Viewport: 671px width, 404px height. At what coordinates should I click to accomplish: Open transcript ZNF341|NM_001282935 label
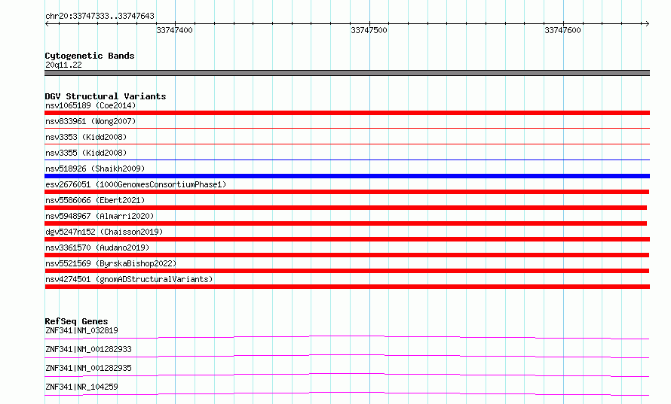tap(88, 368)
